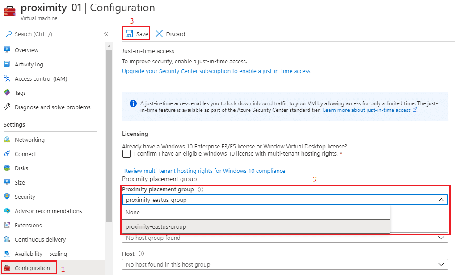Click the Security shield icon
The width and height of the screenshot is (455, 275).
click(7, 196)
